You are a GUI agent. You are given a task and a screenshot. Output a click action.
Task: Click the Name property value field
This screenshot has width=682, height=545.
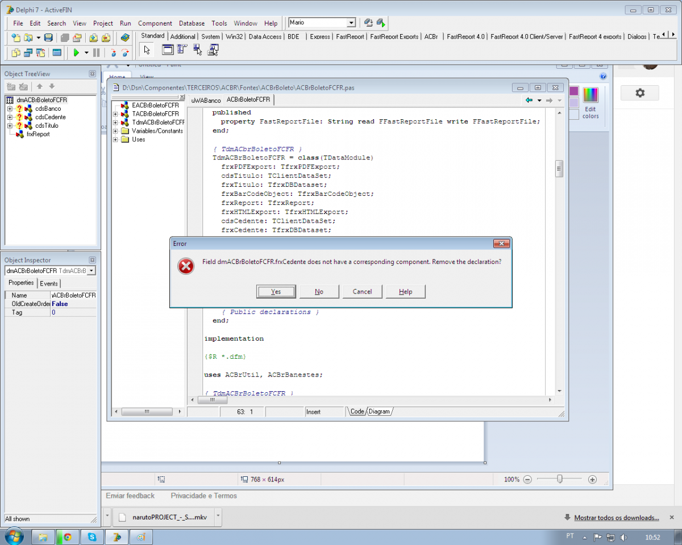click(73, 295)
